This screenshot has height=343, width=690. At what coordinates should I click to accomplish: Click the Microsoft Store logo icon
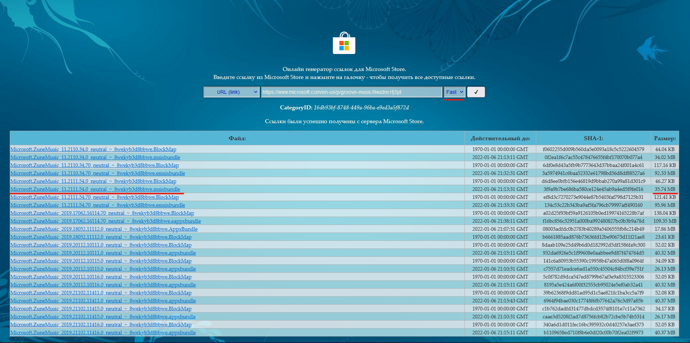344,43
